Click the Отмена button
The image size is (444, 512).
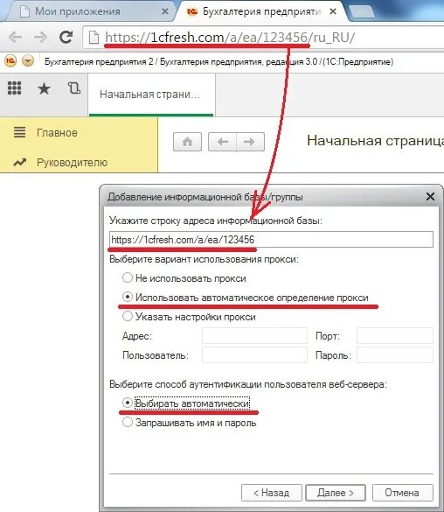(x=403, y=493)
